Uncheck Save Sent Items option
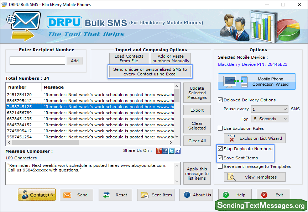Image resolution: width=308 pixels, height=212 pixels. click(x=220, y=158)
